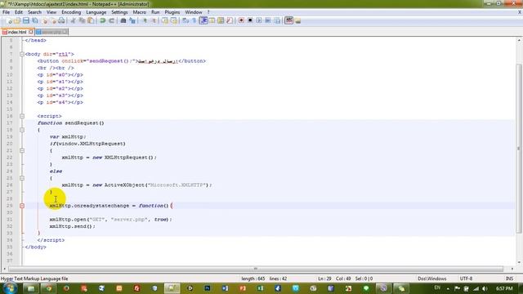Toggle INS insert mode in status bar
Image resolution: width=523 pixels, height=294 pixels.
(509, 278)
